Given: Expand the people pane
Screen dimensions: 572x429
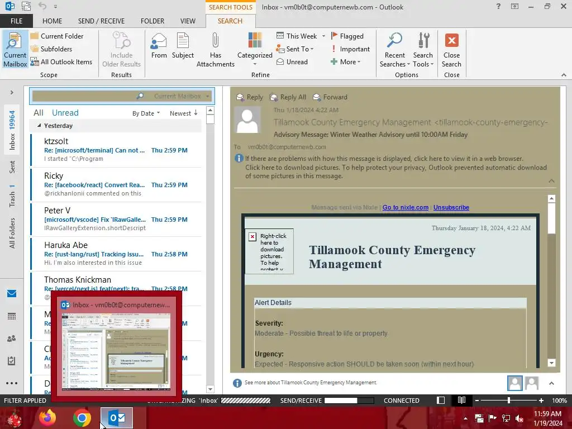Looking at the screenshot, I should coord(551,383).
